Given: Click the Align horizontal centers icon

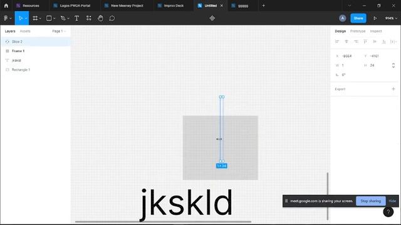Looking at the screenshot, I should pyautogui.click(x=346, y=42).
